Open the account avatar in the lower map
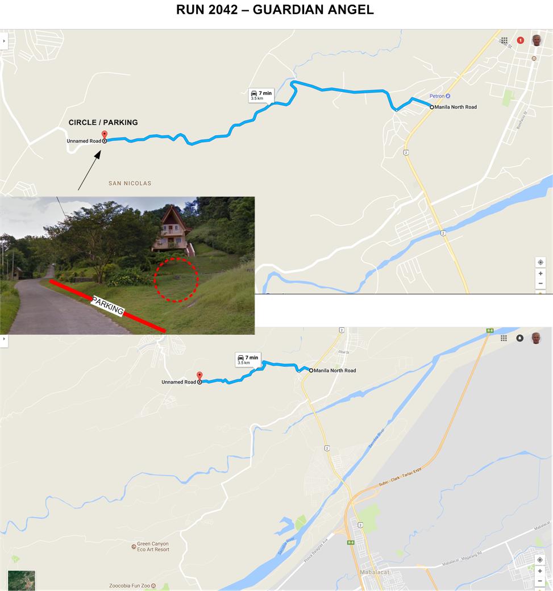553x591 pixels. (536, 338)
